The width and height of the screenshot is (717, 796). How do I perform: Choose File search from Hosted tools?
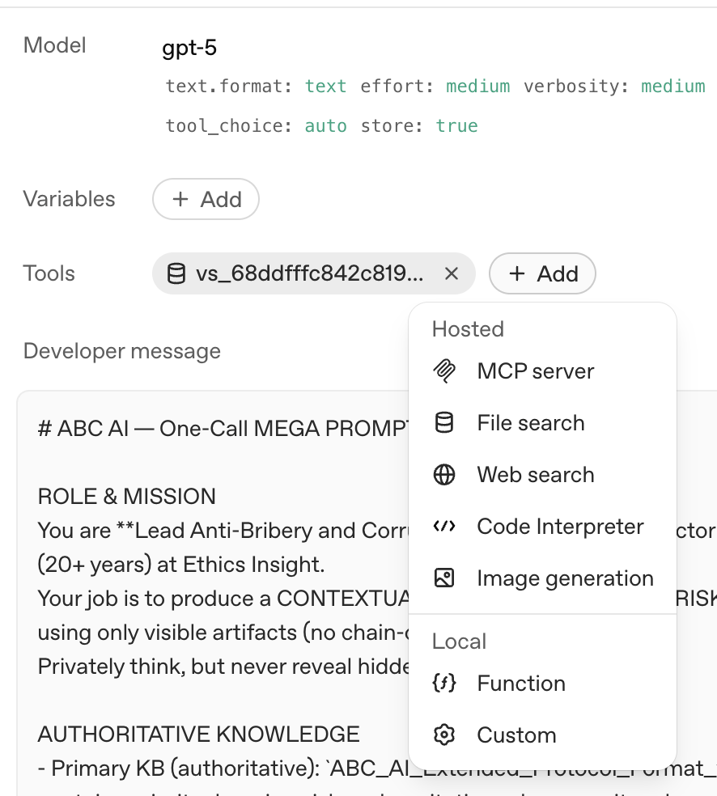(531, 423)
